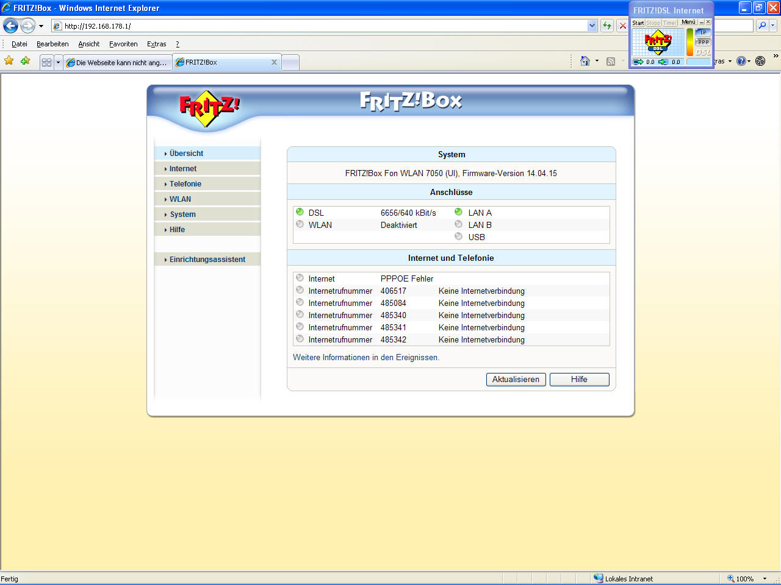Click the PPP indicator in FRITZ!DSL widget
Viewport: 781px width, 585px height.
coord(703,42)
